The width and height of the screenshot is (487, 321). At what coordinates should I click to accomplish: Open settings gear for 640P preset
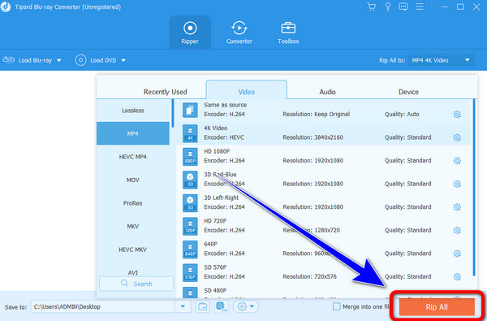click(457, 254)
